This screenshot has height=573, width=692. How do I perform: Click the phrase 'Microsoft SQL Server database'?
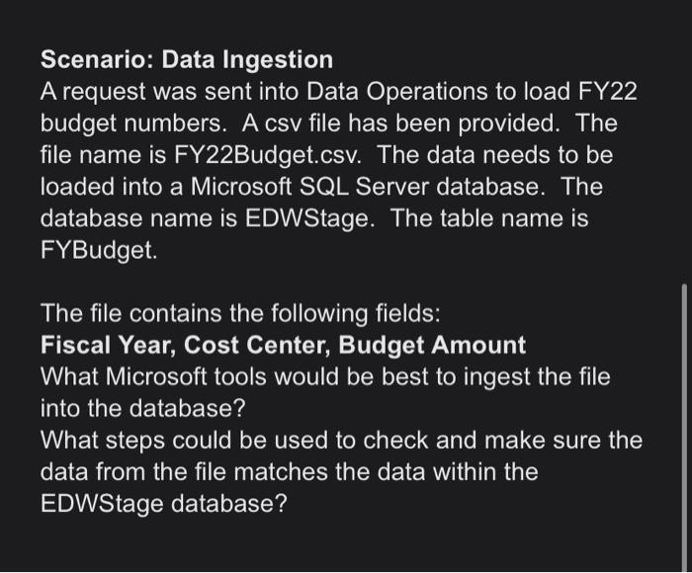(x=365, y=187)
